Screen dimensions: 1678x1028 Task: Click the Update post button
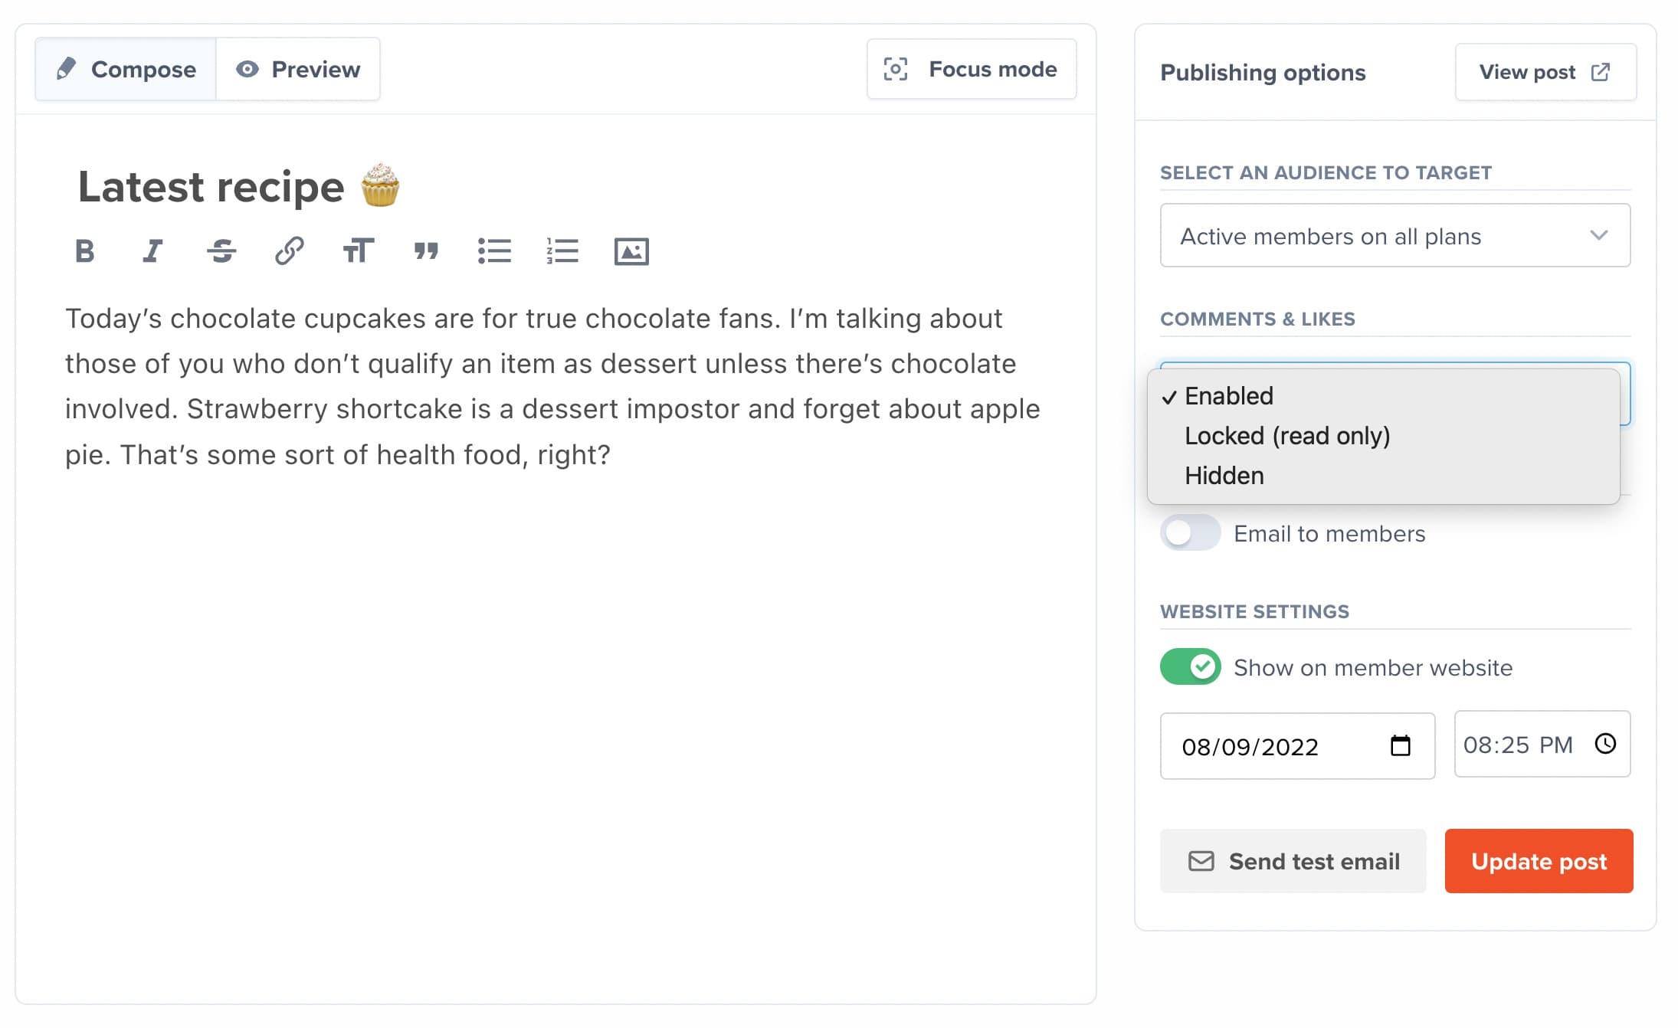coord(1539,861)
